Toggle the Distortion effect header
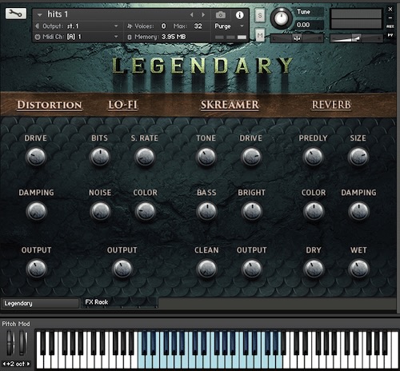This screenshot has height=371, width=400. click(50, 105)
